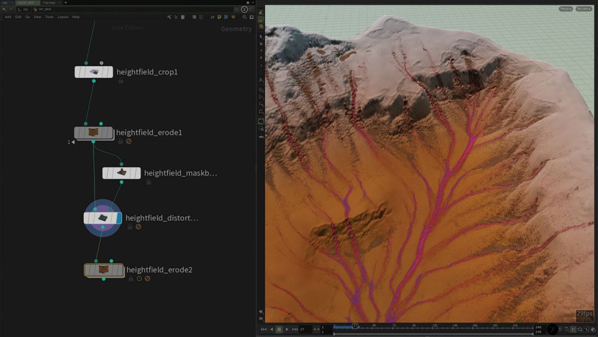Stop playback with the stop button
This screenshot has width=598, height=337.
point(279,329)
